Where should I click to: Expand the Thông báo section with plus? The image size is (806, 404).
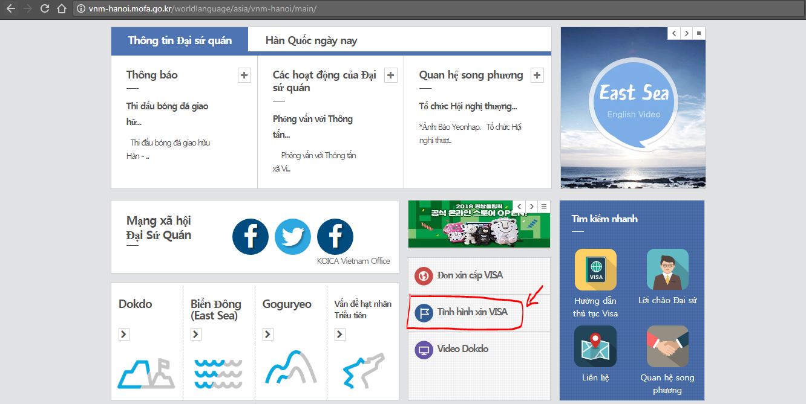click(244, 75)
